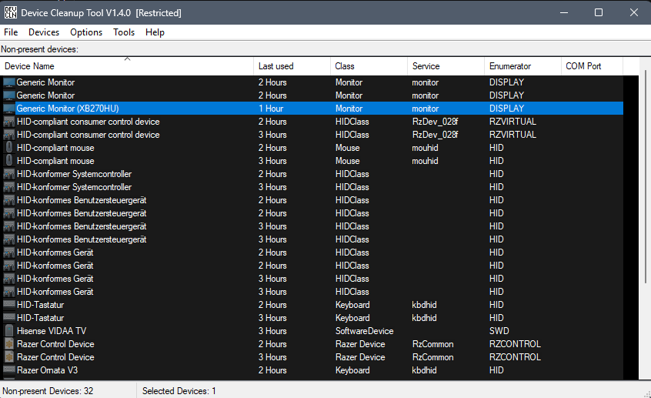The width and height of the screenshot is (651, 398).
Task: Sort by the Last used column header
Action: tap(292, 66)
